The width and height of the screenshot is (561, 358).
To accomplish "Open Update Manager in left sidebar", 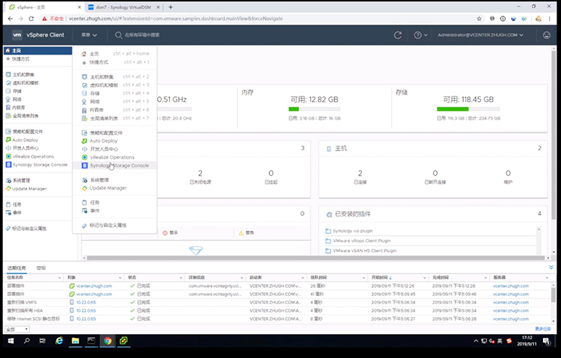I will point(29,188).
